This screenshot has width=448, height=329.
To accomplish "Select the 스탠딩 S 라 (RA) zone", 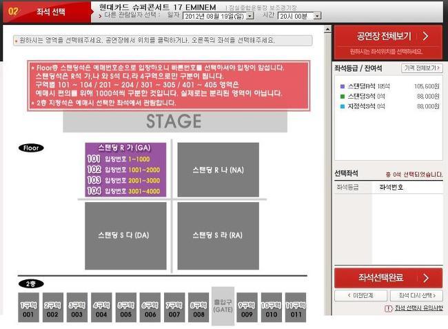I will pyautogui.click(x=218, y=235).
